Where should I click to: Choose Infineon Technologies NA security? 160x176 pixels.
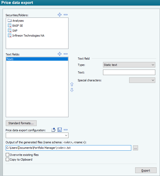pyautogui.click(x=28, y=36)
